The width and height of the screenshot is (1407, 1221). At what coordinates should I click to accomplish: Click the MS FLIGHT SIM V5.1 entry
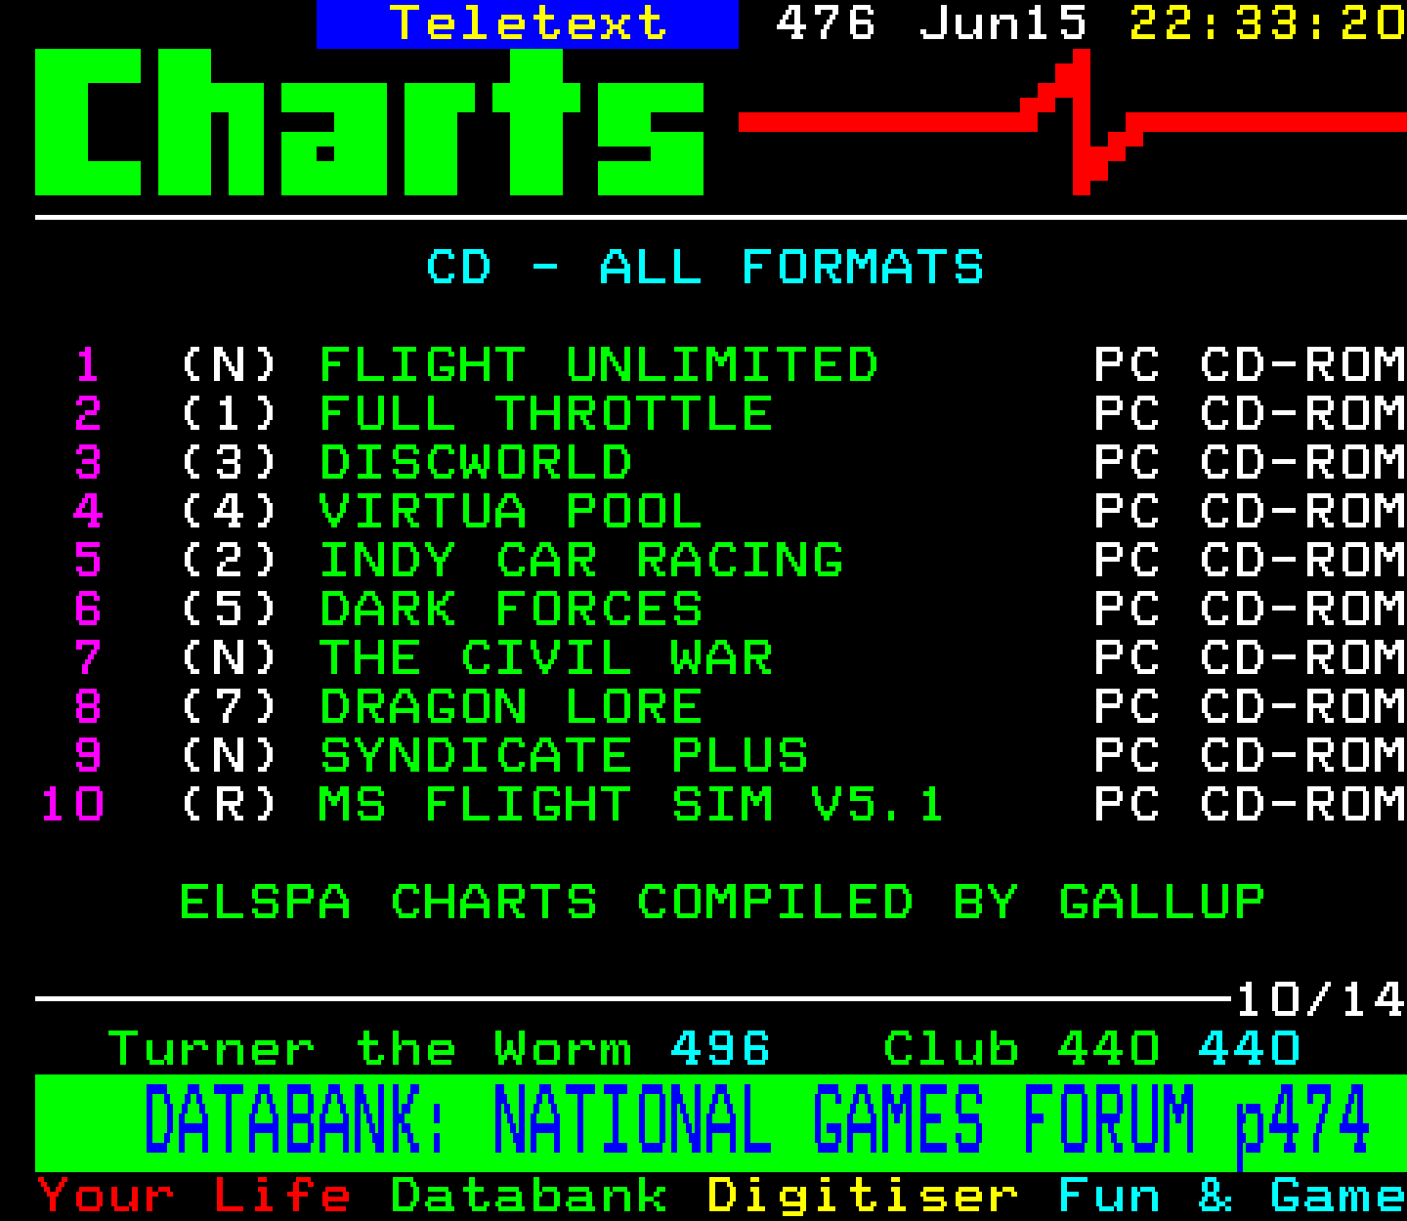click(631, 805)
